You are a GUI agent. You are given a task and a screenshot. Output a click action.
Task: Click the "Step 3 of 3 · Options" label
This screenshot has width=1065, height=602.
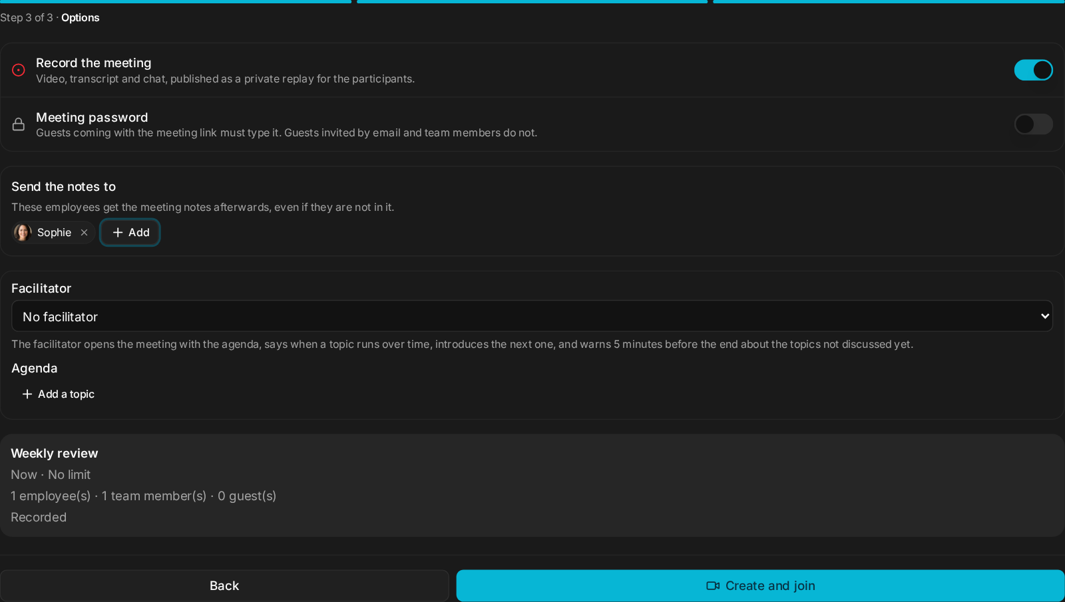click(x=50, y=17)
